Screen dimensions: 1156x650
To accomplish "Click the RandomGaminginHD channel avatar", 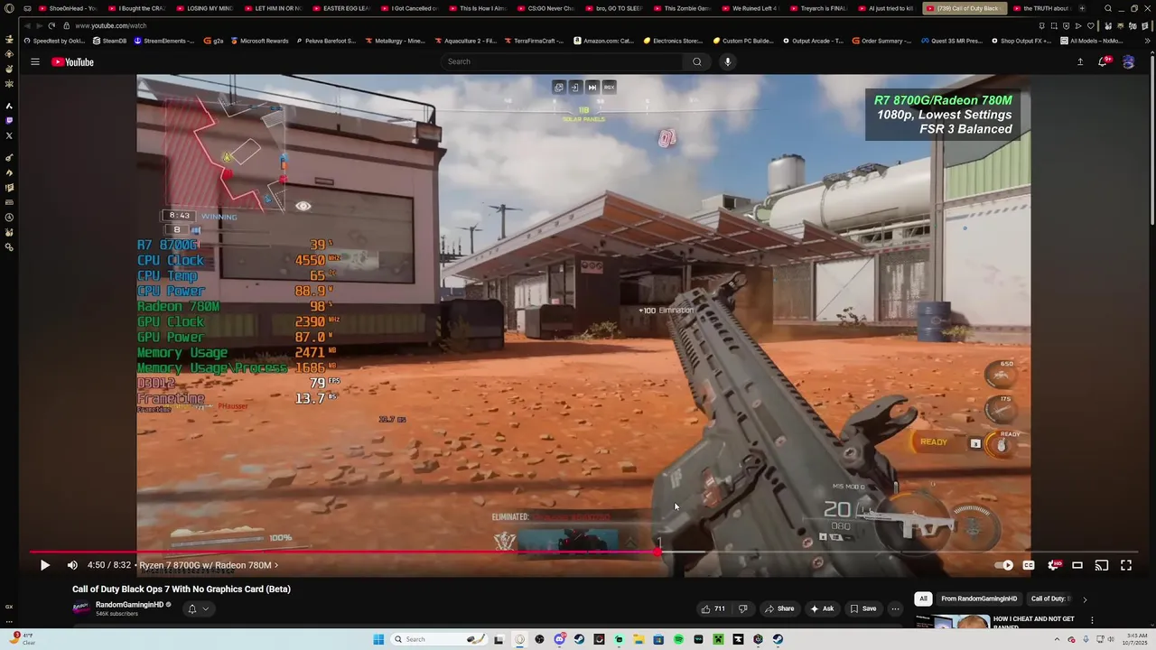I will click(x=80, y=608).
